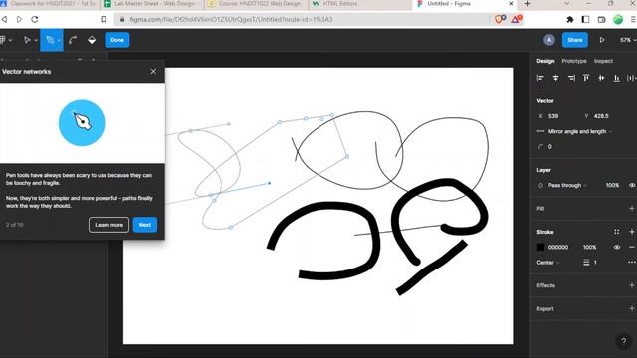This screenshot has height=358, width=637.
Task: Open the 57% zoom dropdown
Action: 627,40
